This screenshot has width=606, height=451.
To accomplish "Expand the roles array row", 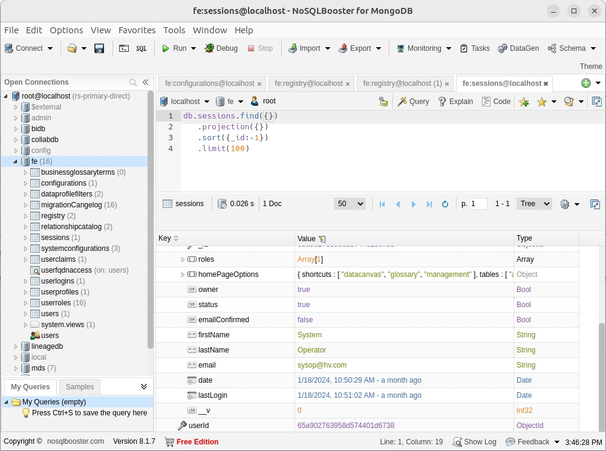I will (x=183, y=259).
